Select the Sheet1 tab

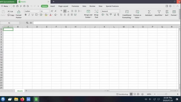pos(20,91)
